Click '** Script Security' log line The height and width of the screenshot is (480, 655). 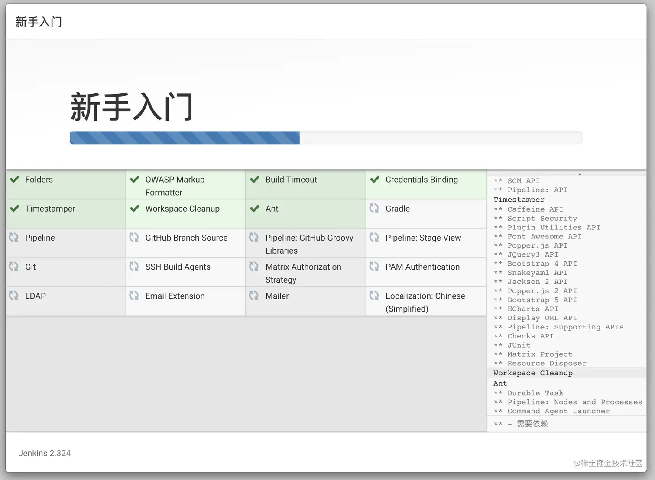click(x=535, y=218)
